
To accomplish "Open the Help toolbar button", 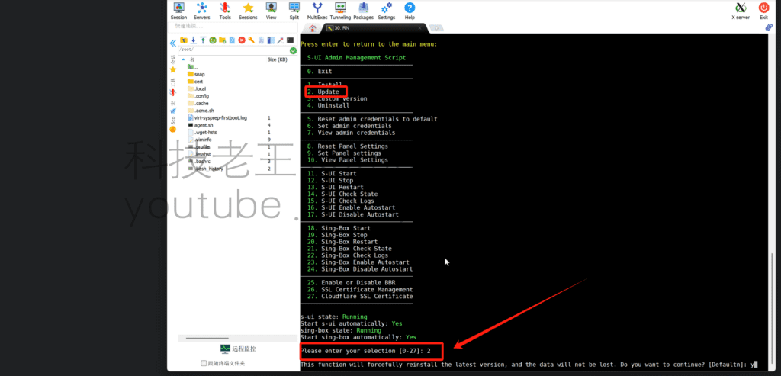I will [x=410, y=10].
